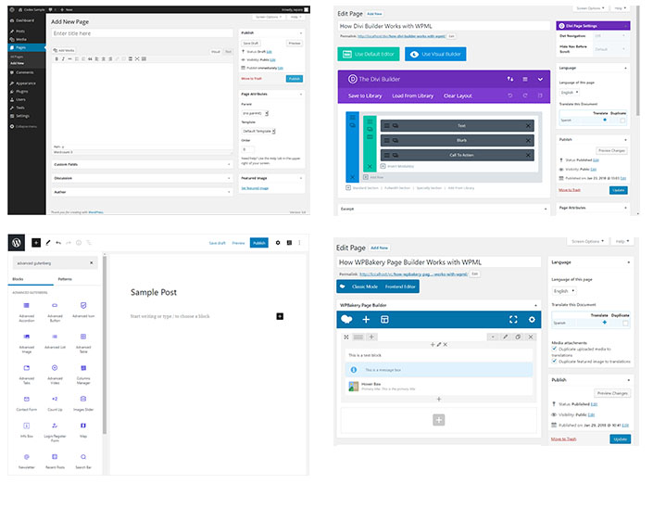653x509 pixels.
Task: Toggle Duplicate uploaded media to translations
Action: click(x=554, y=349)
